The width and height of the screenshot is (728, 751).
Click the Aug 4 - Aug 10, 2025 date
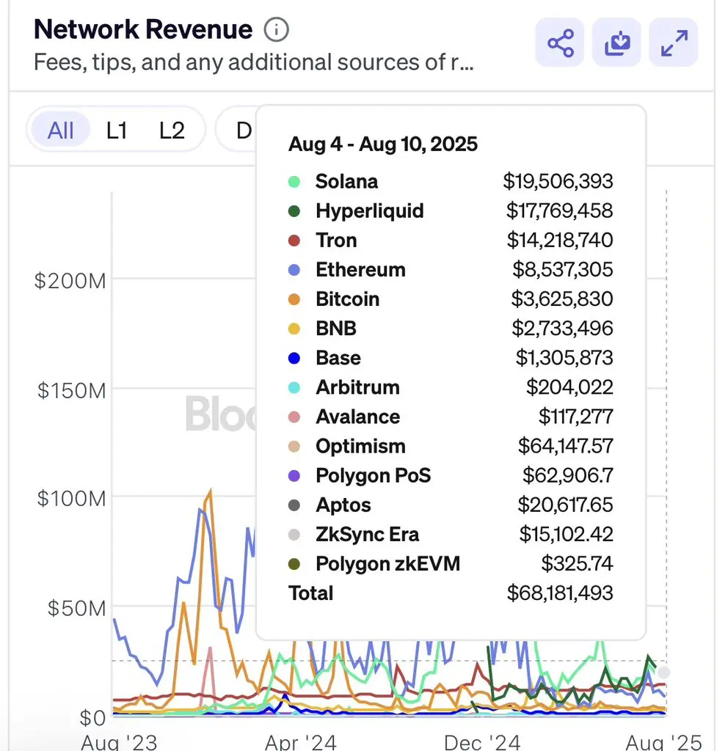pos(383,144)
